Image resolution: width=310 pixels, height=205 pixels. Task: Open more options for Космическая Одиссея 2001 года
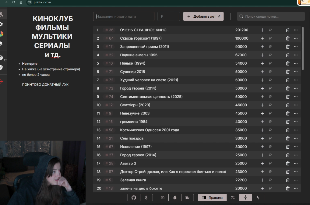point(296,130)
